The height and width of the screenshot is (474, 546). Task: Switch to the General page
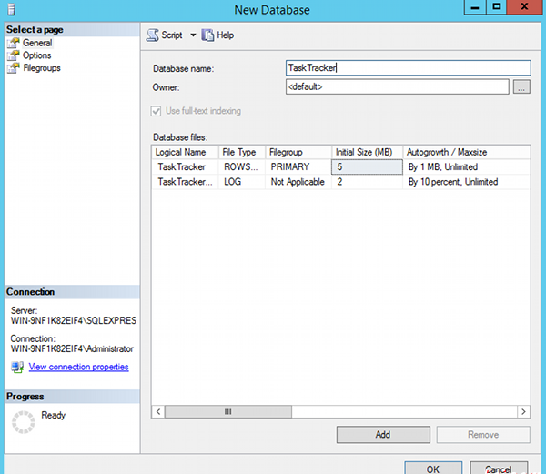37,43
